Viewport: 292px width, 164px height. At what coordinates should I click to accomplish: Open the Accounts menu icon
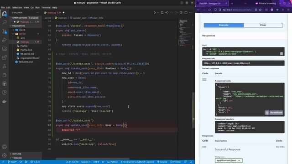(4, 147)
